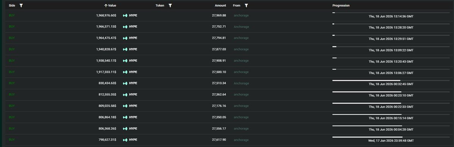Select timestamp Thu, 18 Jun 2026 13:20:43 GMT

click(391, 61)
